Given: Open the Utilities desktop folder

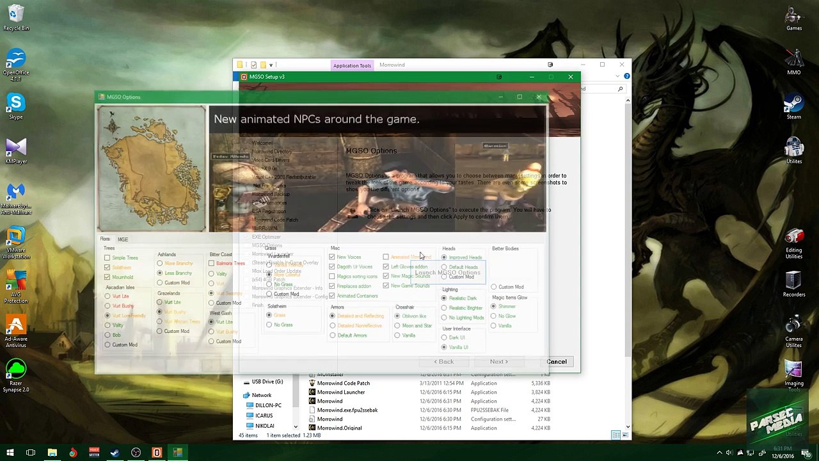Looking at the screenshot, I should 794,152.
